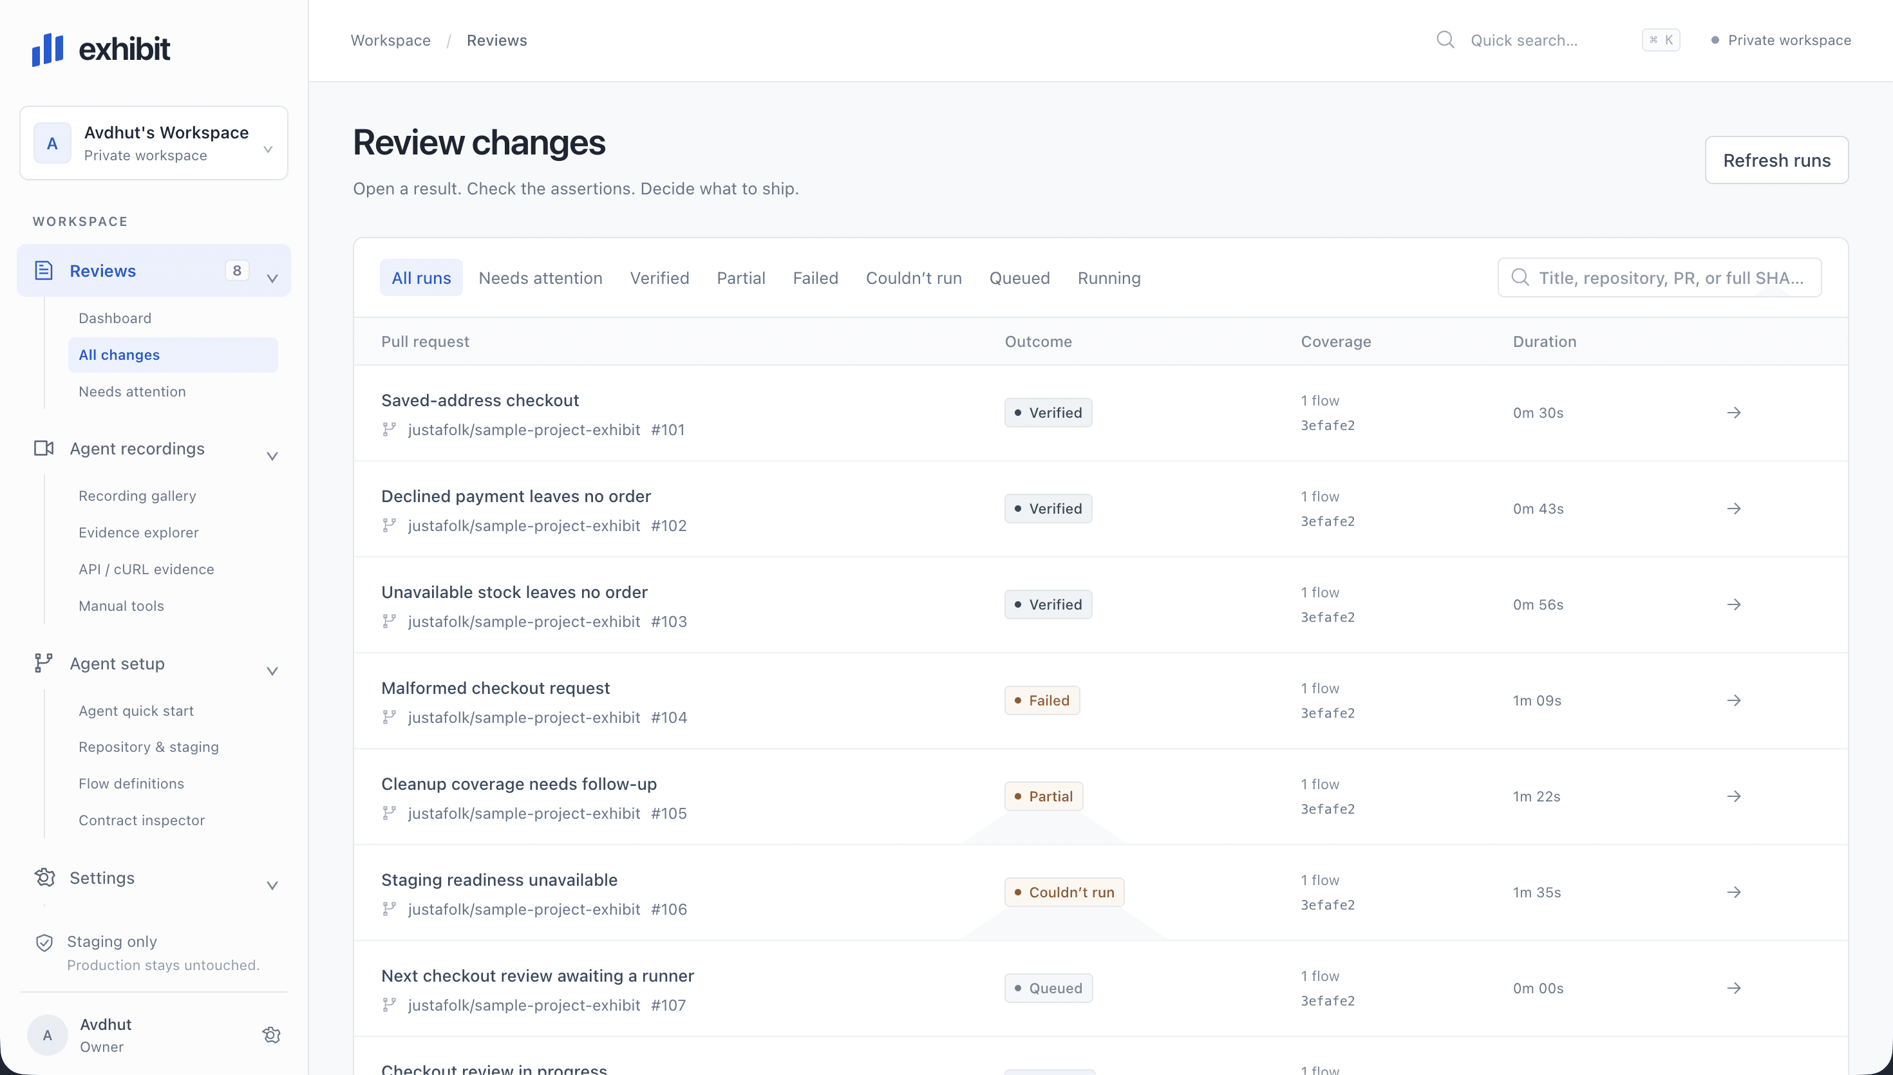1893x1075 pixels.
Task: Focus the Title, repository, PR search field
Action: [x=1659, y=277]
